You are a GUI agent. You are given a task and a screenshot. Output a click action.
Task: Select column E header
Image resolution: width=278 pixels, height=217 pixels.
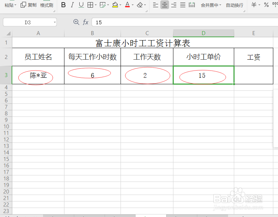point(253,33)
